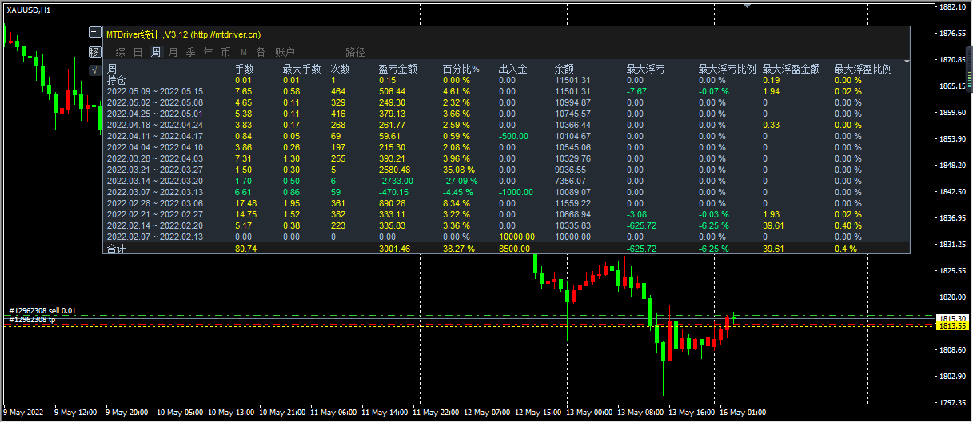Open the 备 comment tab
Screen dimensions: 973x423
tap(261, 52)
